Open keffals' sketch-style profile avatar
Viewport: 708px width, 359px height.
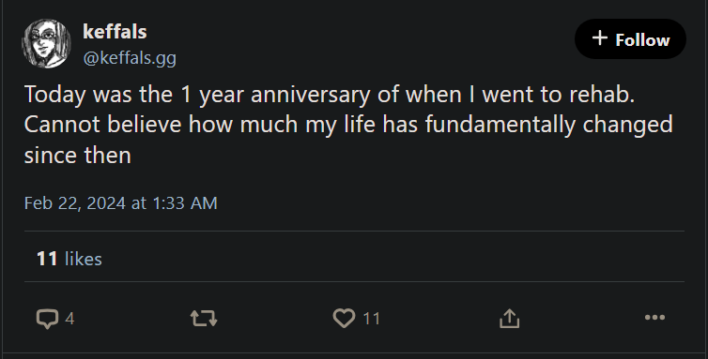coord(47,44)
